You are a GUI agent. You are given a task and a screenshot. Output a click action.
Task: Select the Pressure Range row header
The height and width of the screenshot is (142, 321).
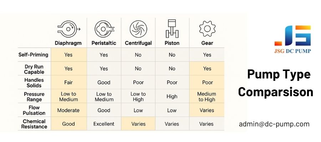click(34, 97)
